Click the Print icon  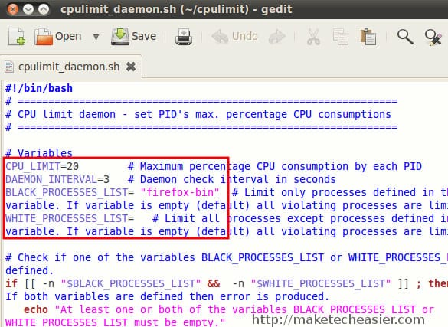click(184, 37)
